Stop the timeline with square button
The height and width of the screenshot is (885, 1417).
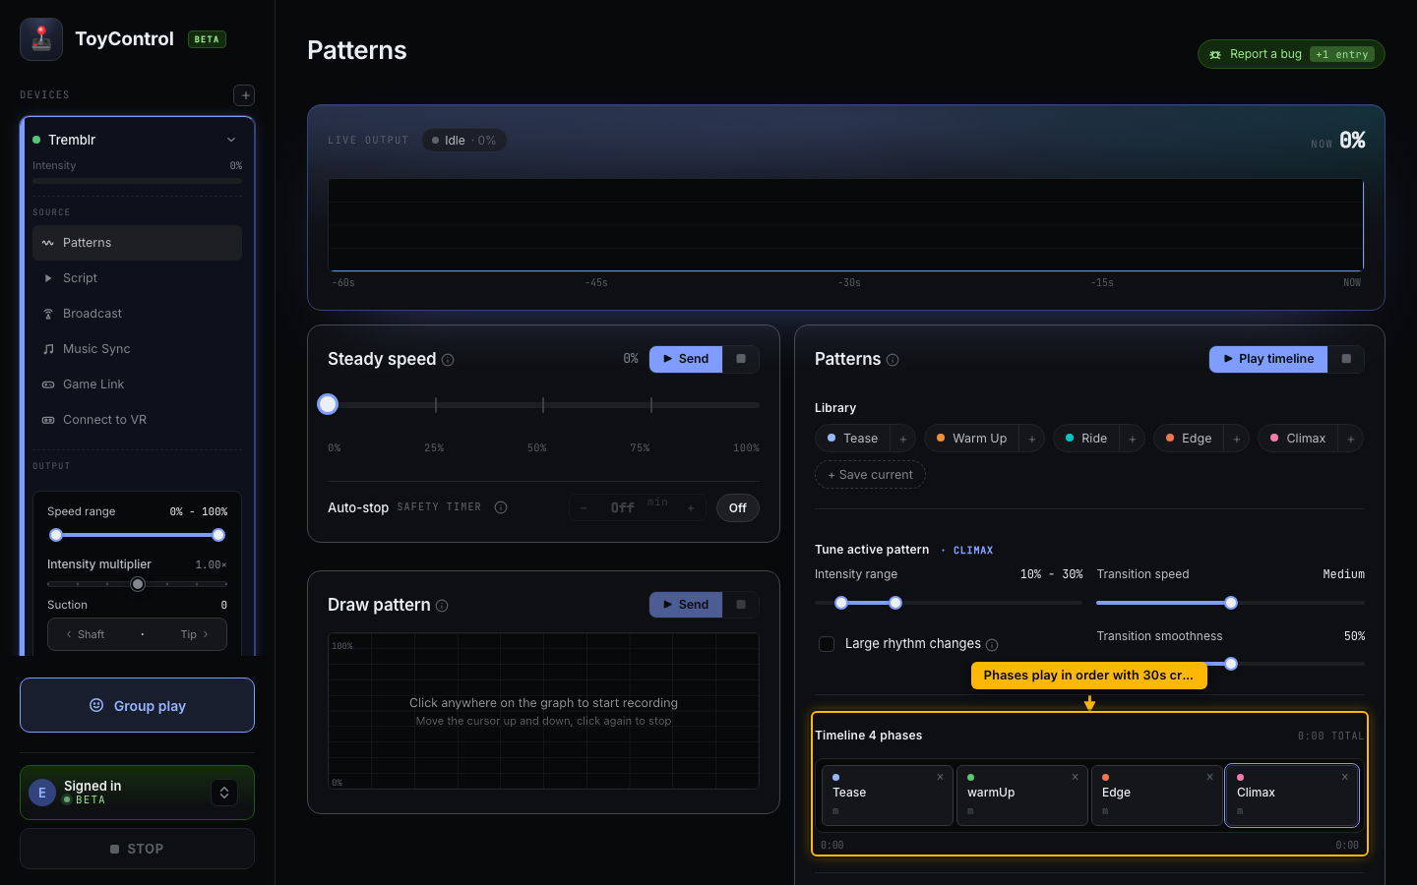1346,359
